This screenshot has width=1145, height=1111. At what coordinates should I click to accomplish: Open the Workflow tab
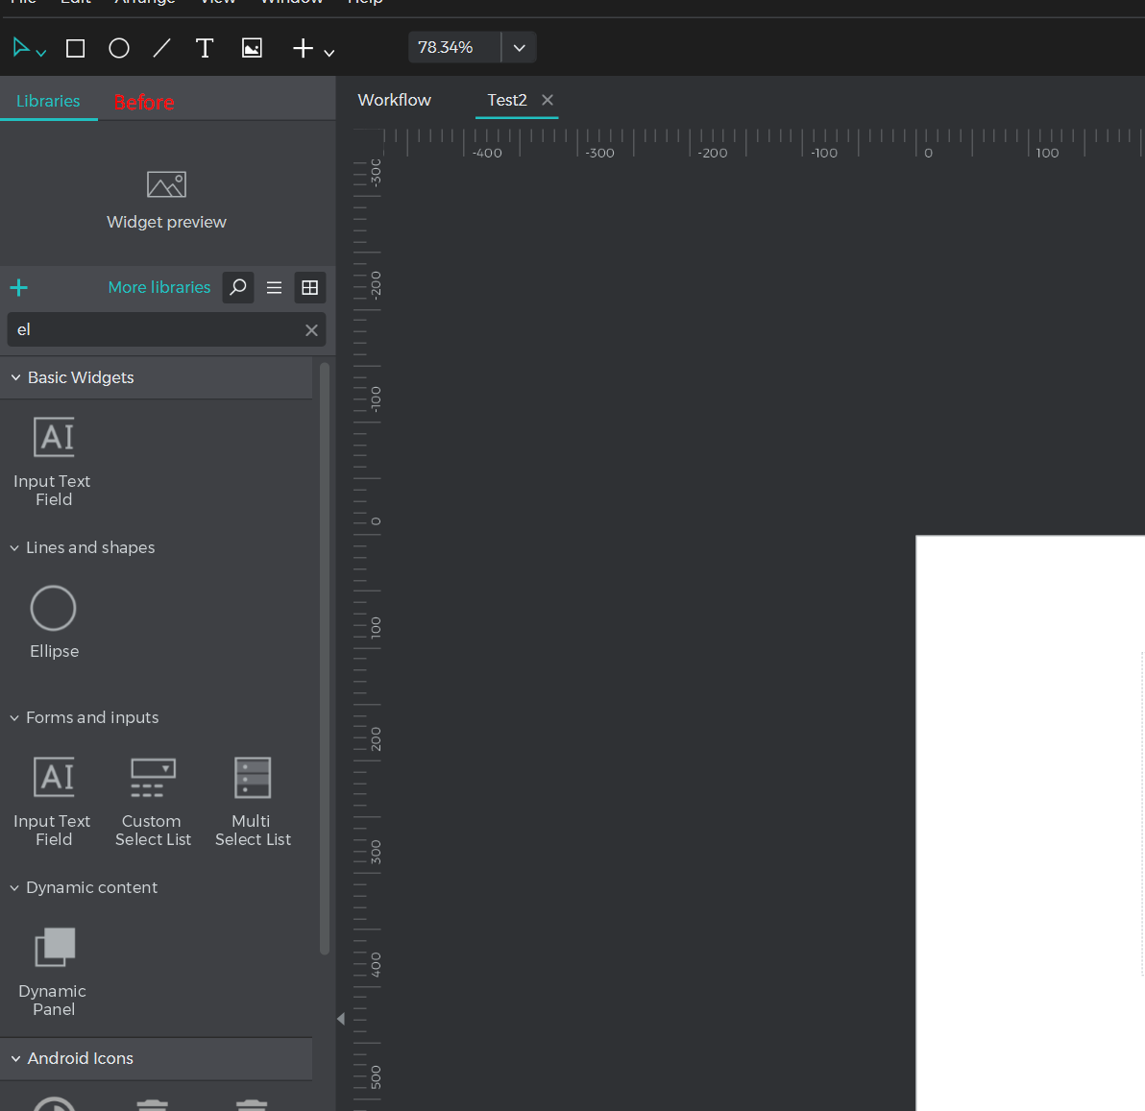394,100
